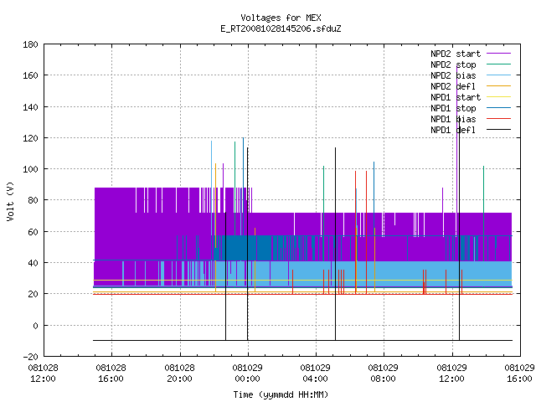Viewport: 536px width, 402px height.
Task: Click the 160 y-axis tick label
Action: click(x=30, y=75)
